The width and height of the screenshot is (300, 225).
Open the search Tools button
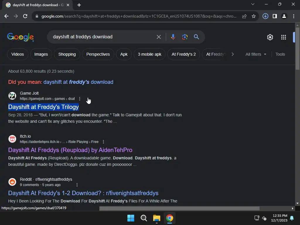(x=280, y=54)
